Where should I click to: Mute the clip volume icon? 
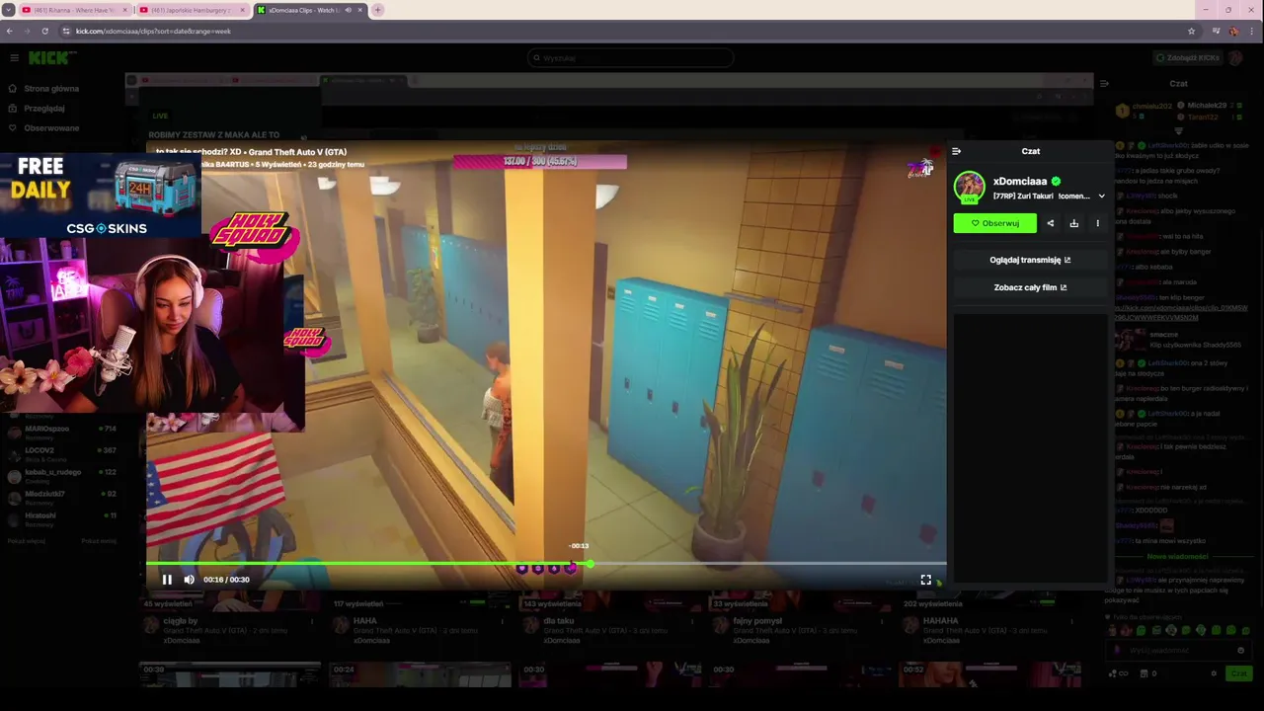189,580
